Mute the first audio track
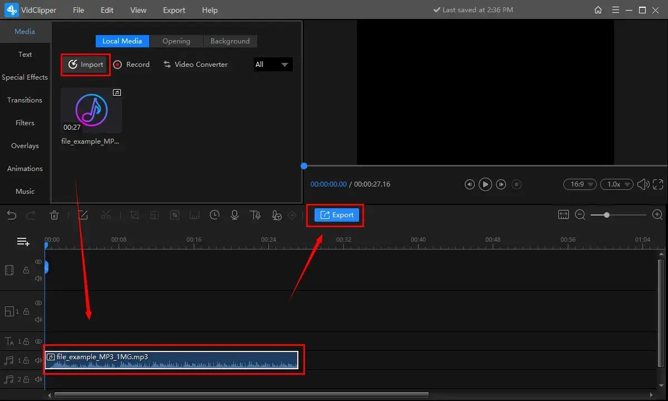 38,360
